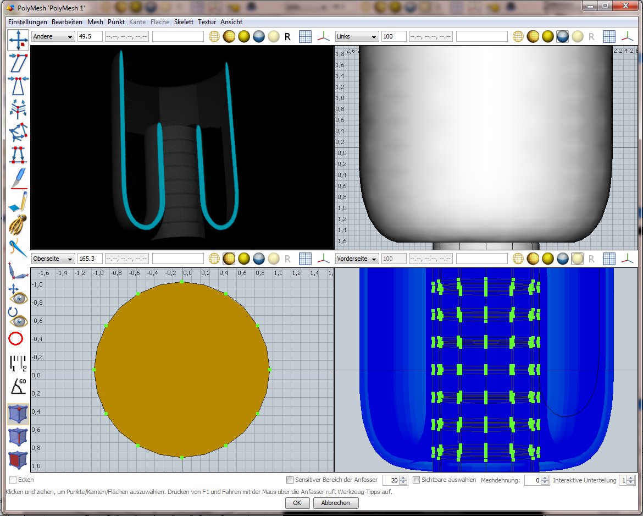Image resolution: width=643 pixels, height=516 pixels.
Task: Toggle coordinate axes in Vorderseite view
Action: point(627,259)
